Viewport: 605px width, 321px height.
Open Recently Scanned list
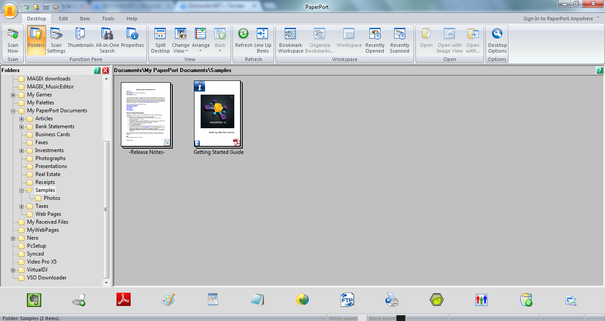coord(399,40)
